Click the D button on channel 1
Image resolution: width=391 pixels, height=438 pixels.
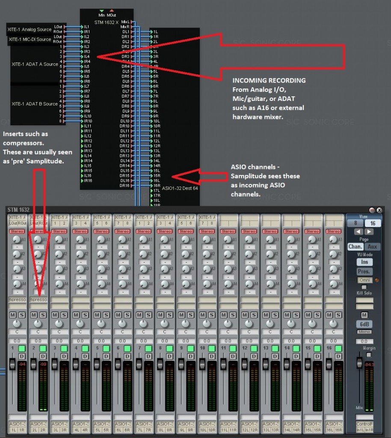point(22,356)
